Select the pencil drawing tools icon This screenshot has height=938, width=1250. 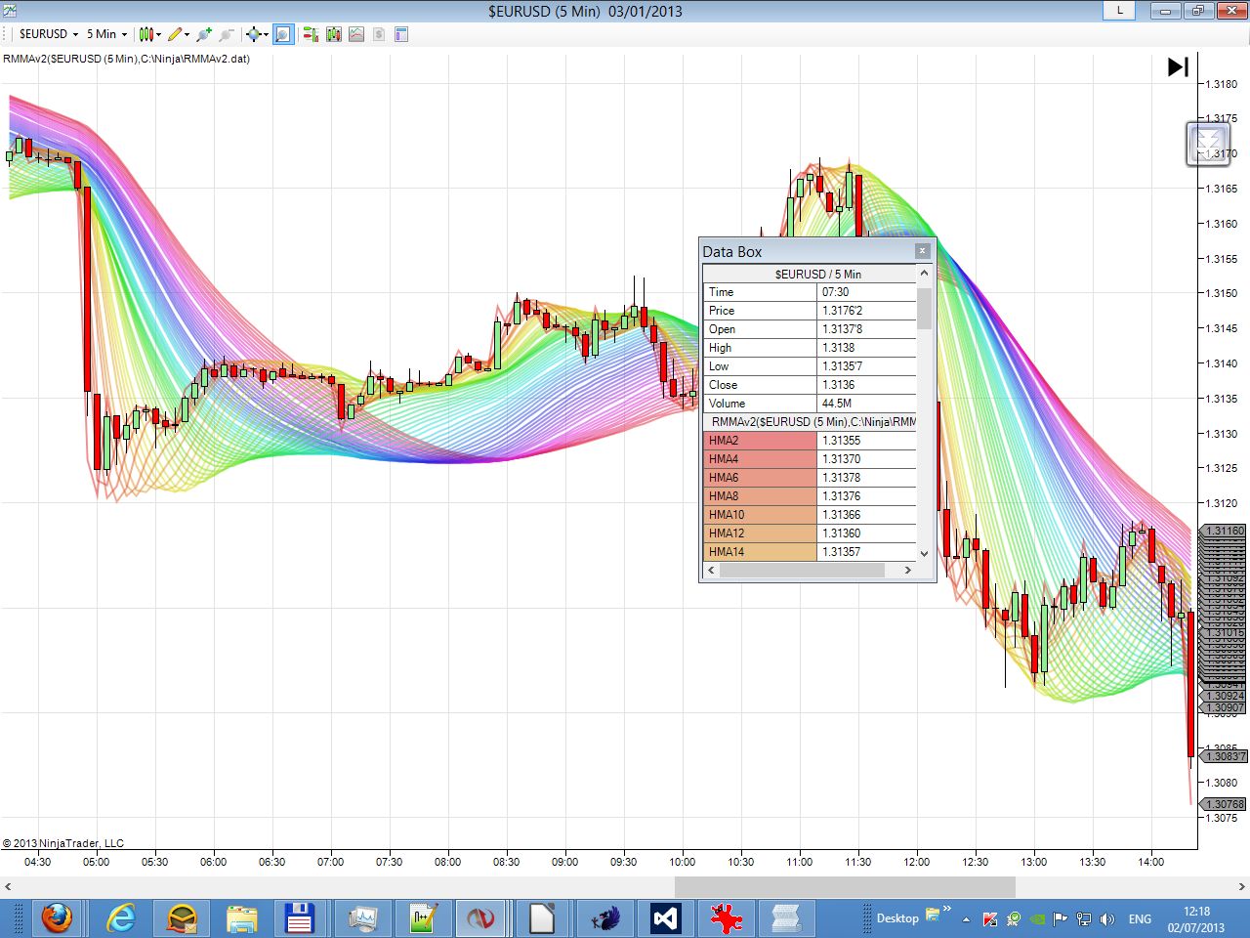tap(175, 34)
